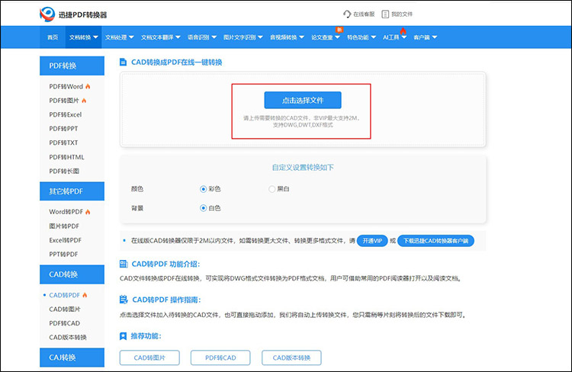Image resolution: width=572 pixels, height=372 pixels.
Task: Click 开通VIP button
Action: point(372,241)
